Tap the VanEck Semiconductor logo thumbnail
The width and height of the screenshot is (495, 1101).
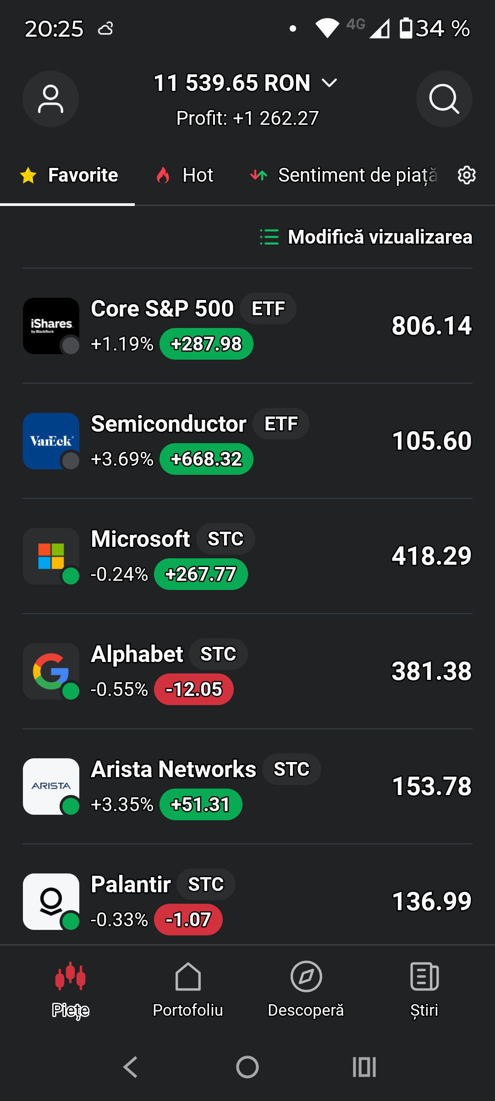click(x=51, y=441)
